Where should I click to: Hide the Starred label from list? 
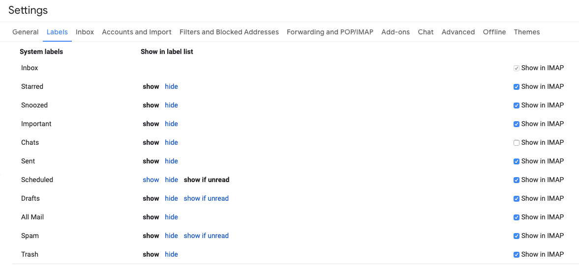171,86
